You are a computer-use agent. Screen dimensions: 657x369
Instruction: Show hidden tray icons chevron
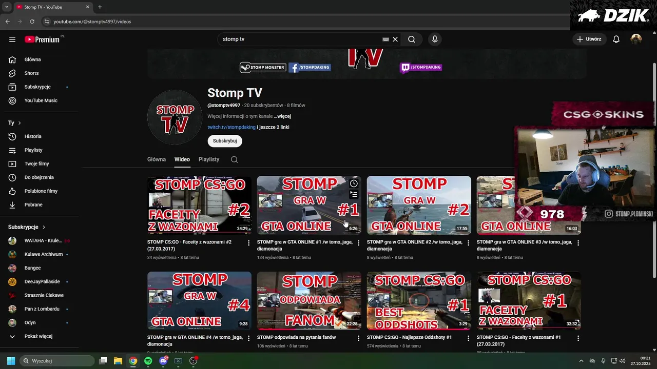581,361
